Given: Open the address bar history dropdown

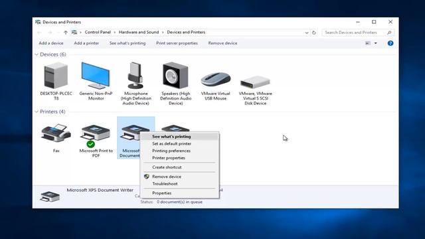Looking at the screenshot, I should 307,33.
